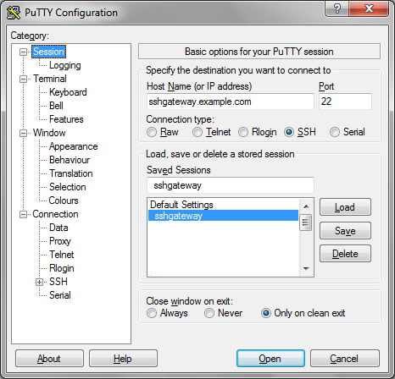Viewport: 395px width, 379px height.
Task: Click the PuTTY icon in title bar
Action: point(14,13)
